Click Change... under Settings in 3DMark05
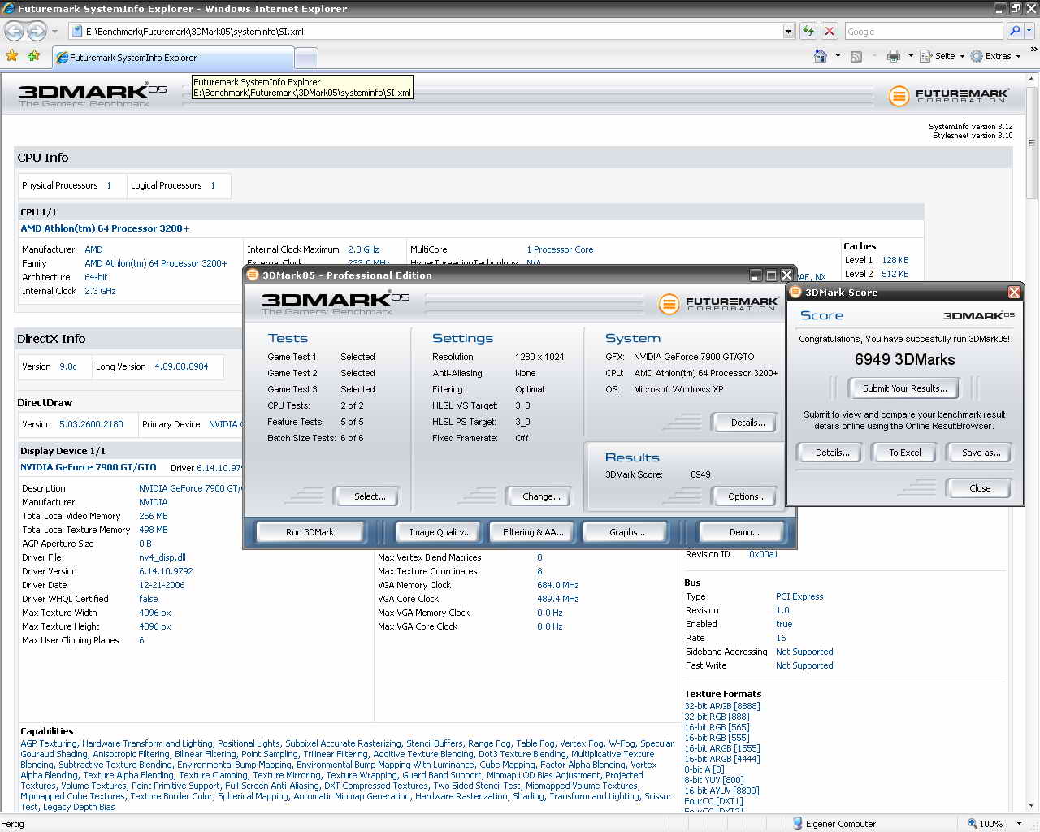Screen dimensions: 1040x832 [x=541, y=496]
